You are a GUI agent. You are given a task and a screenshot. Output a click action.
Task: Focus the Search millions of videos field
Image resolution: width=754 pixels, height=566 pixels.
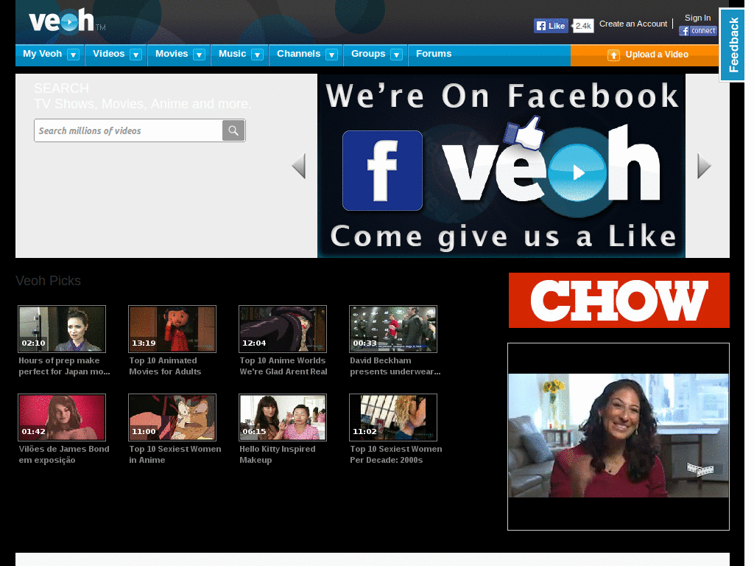click(128, 130)
